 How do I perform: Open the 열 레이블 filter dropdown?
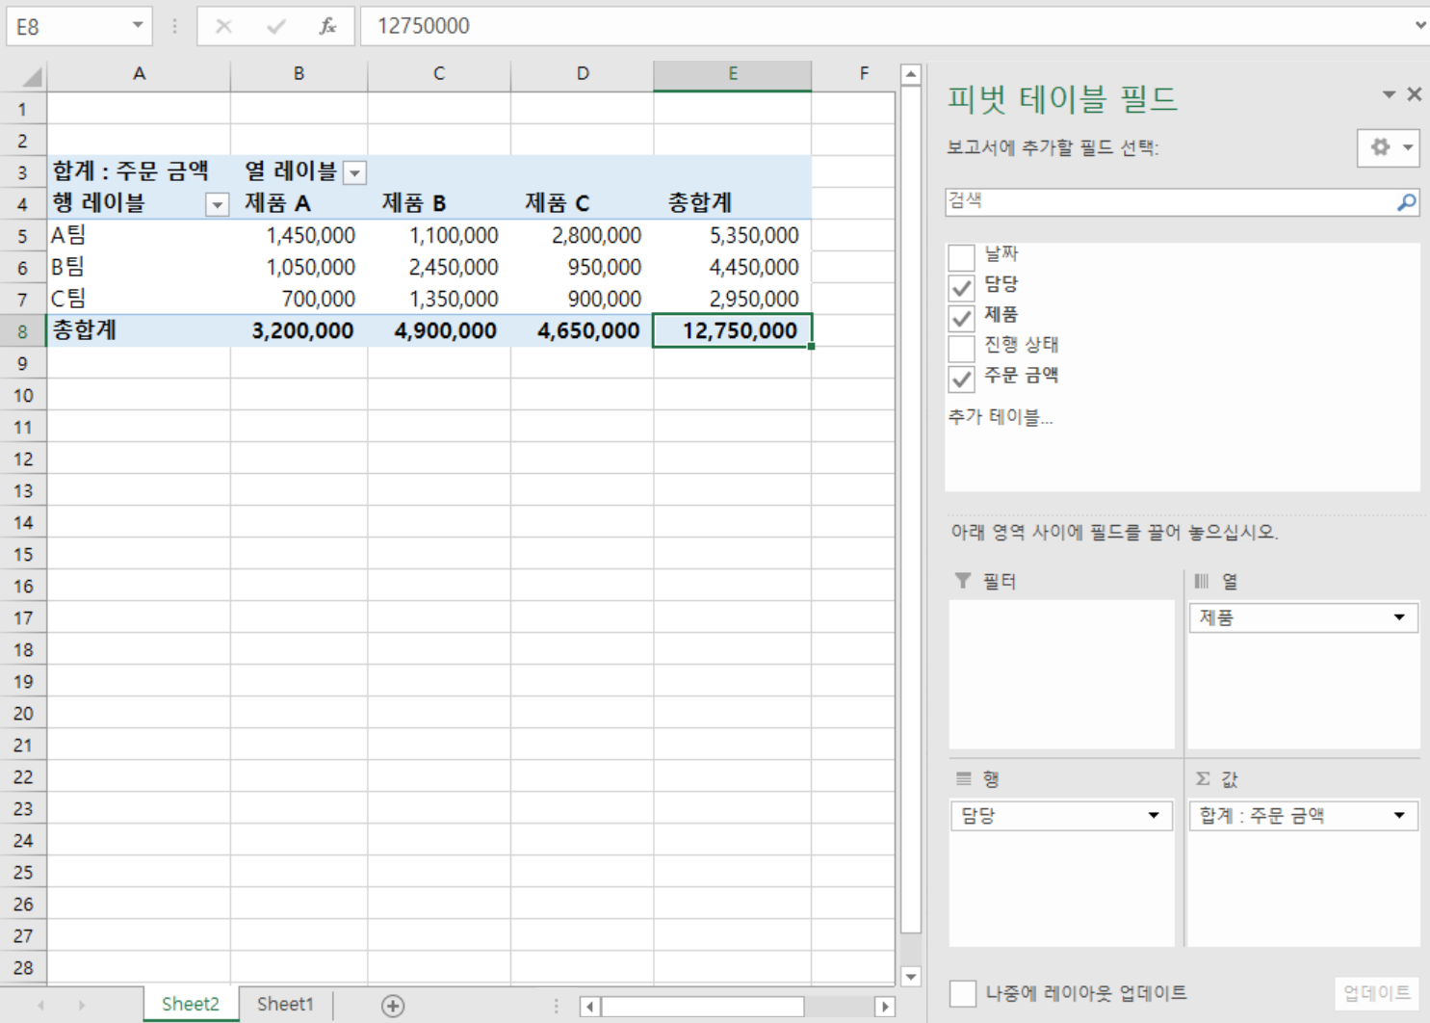[x=355, y=173]
